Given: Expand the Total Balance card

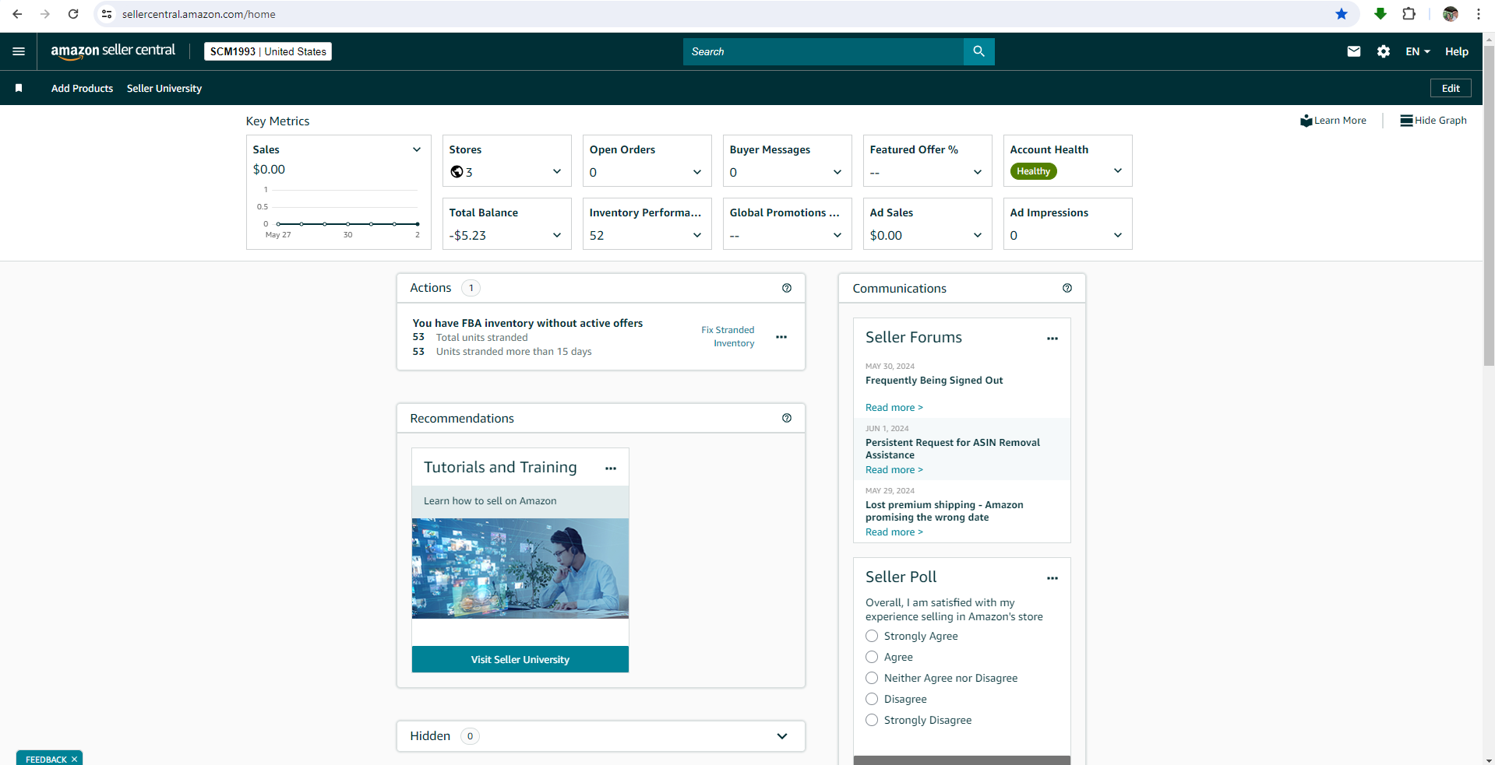Looking at the screenshot, I should (557, 235).
